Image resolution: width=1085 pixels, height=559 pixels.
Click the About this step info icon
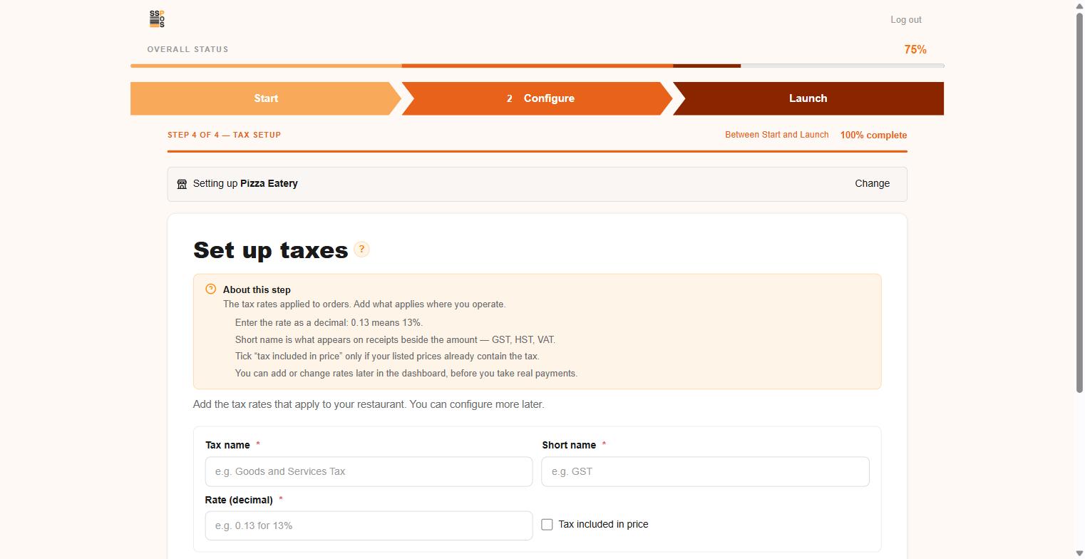pos(210,289)
